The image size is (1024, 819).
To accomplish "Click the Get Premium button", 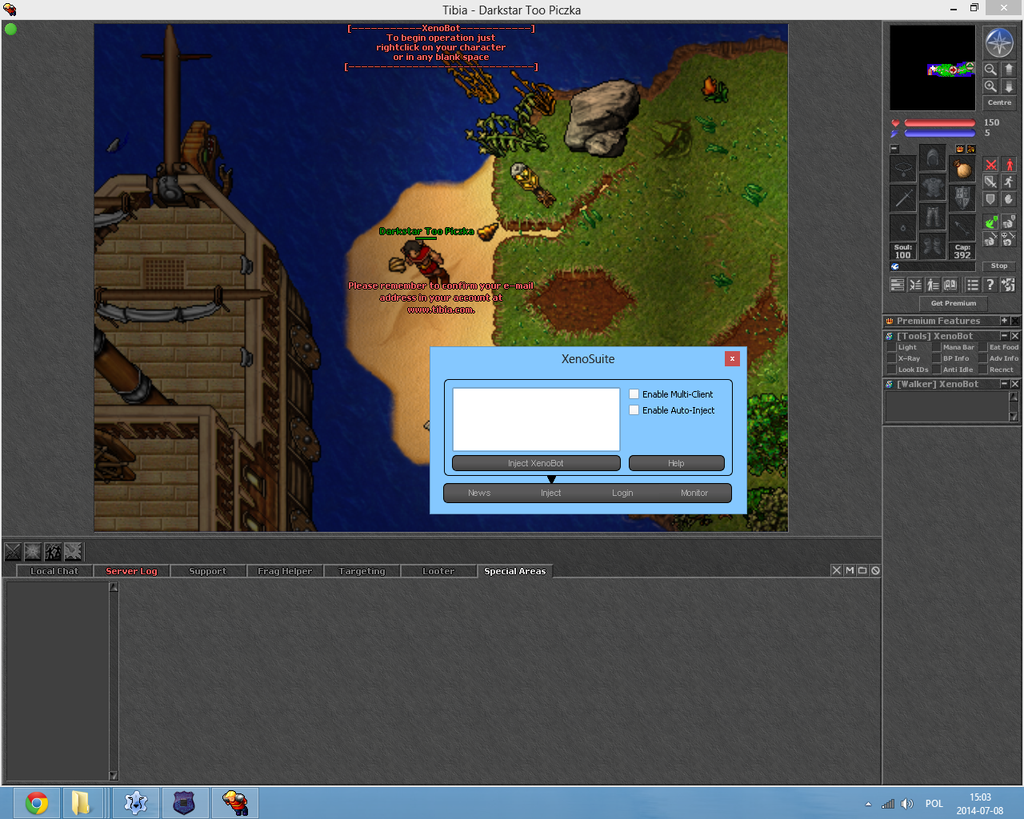I will [x=954, y=303].
